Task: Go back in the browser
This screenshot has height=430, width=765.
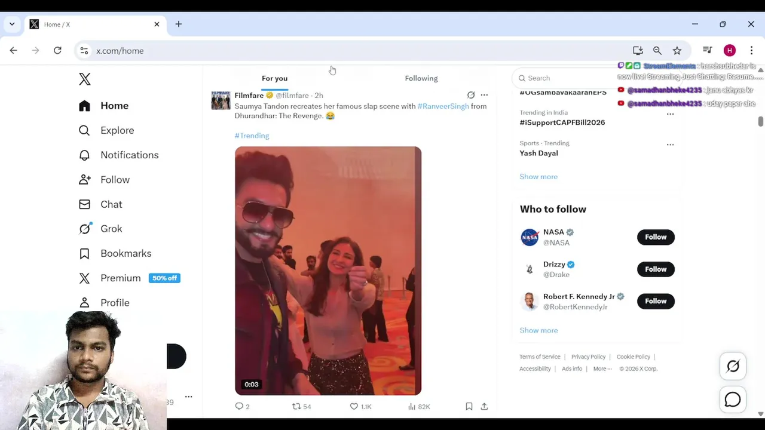Action: (13, 51)
